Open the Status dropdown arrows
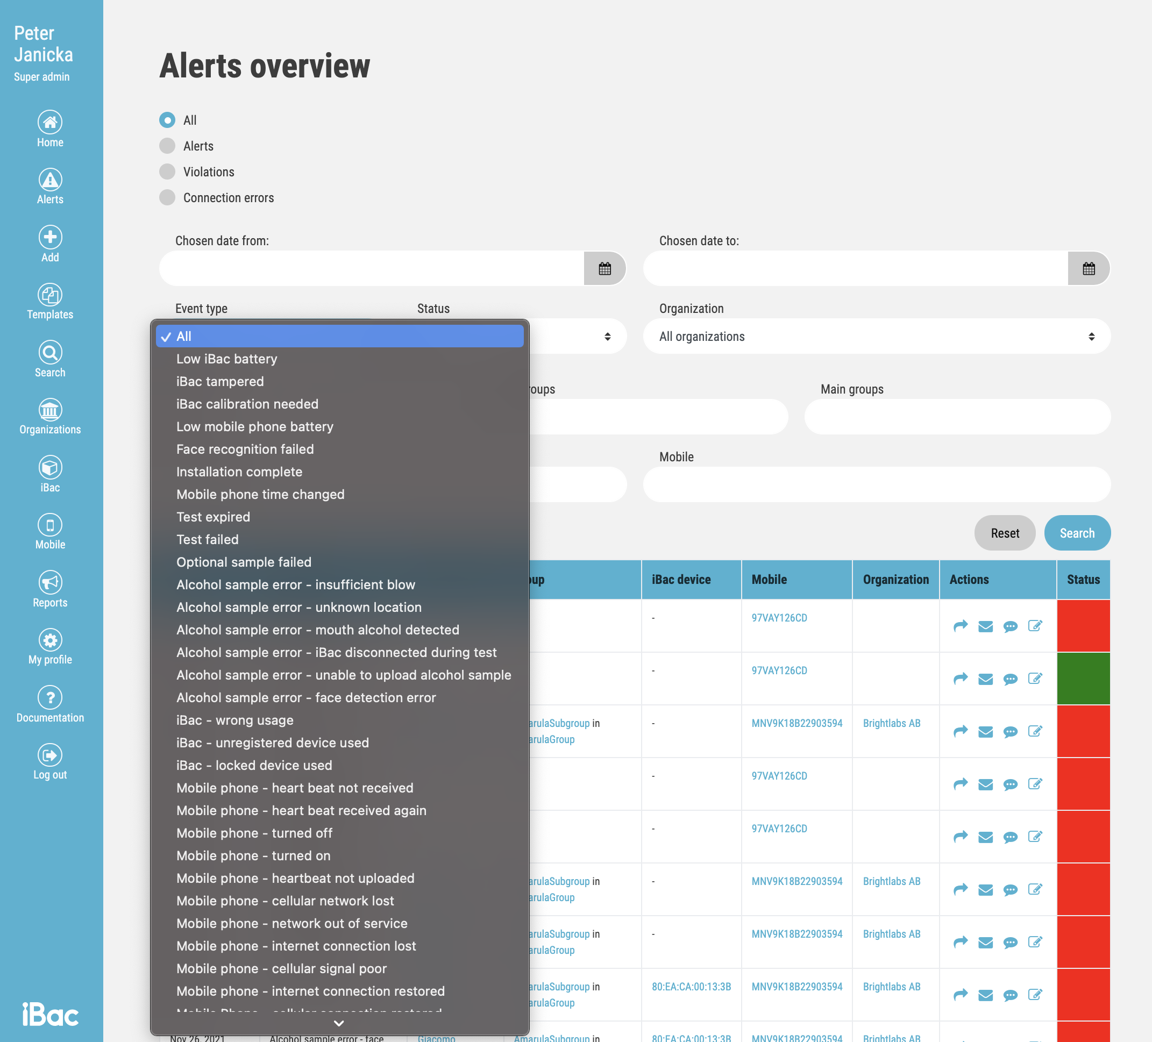The width and height of the screenshot is (1152, 1042). [607, 337]
